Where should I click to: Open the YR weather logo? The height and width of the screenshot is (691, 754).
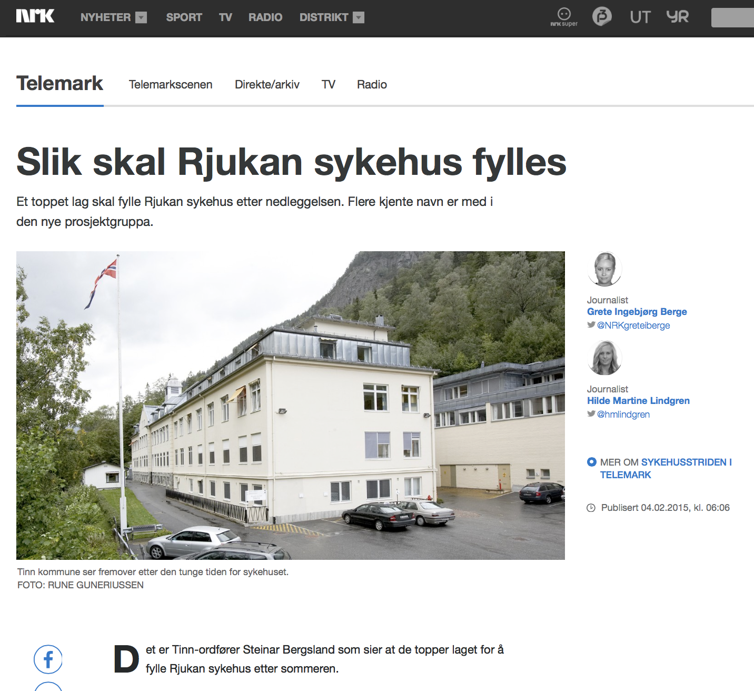677,17
